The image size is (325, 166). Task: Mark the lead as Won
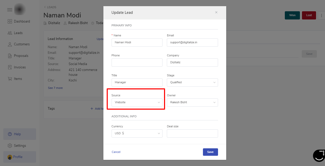coord(292,15)
